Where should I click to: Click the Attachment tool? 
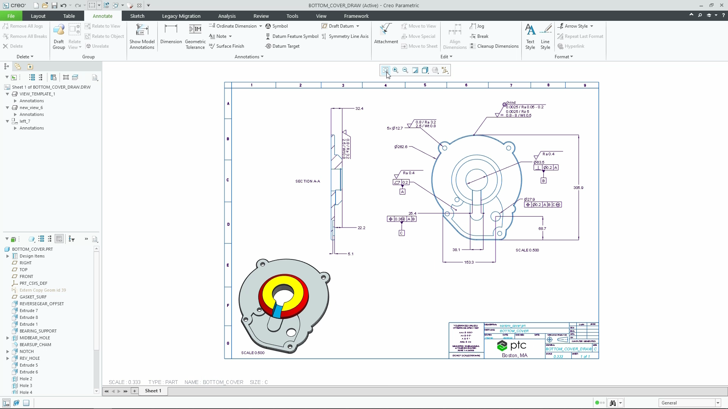click(x=386, y=34)
